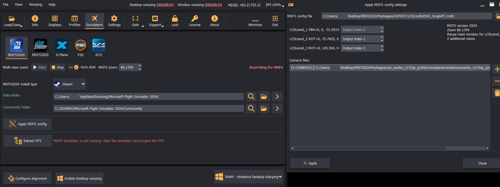Open the MSFS2024 install type Steam dropdown
The image size is (500, 187).
point(70,84)
